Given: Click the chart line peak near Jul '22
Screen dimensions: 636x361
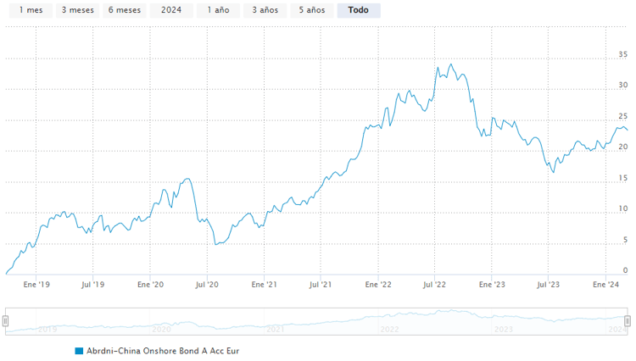Looking at the screenshot, I should pyautogui.click(x=451, y=64).
